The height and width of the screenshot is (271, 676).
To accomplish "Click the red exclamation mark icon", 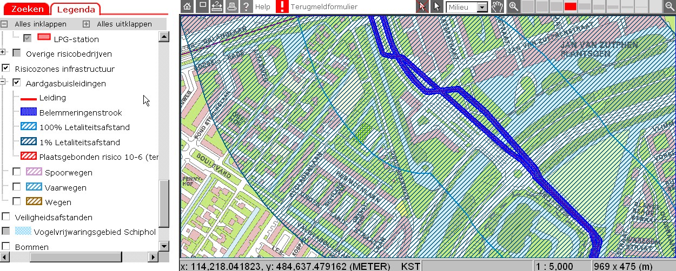I will pyautogui.click(x=282, y=7).
